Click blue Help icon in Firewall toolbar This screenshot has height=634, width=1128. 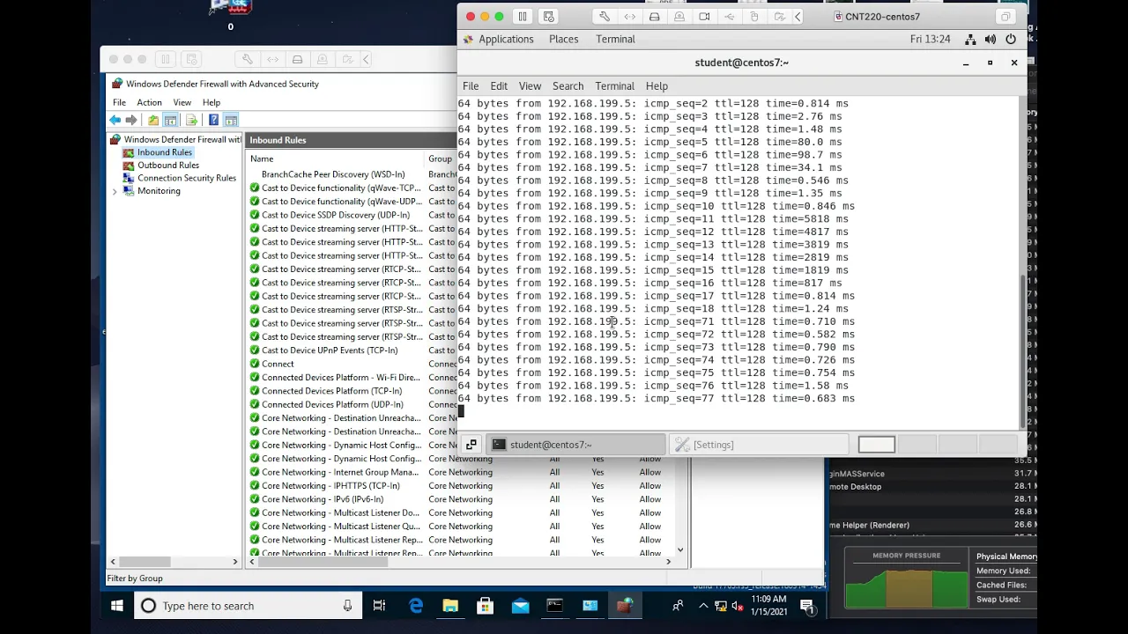[213, 120]
